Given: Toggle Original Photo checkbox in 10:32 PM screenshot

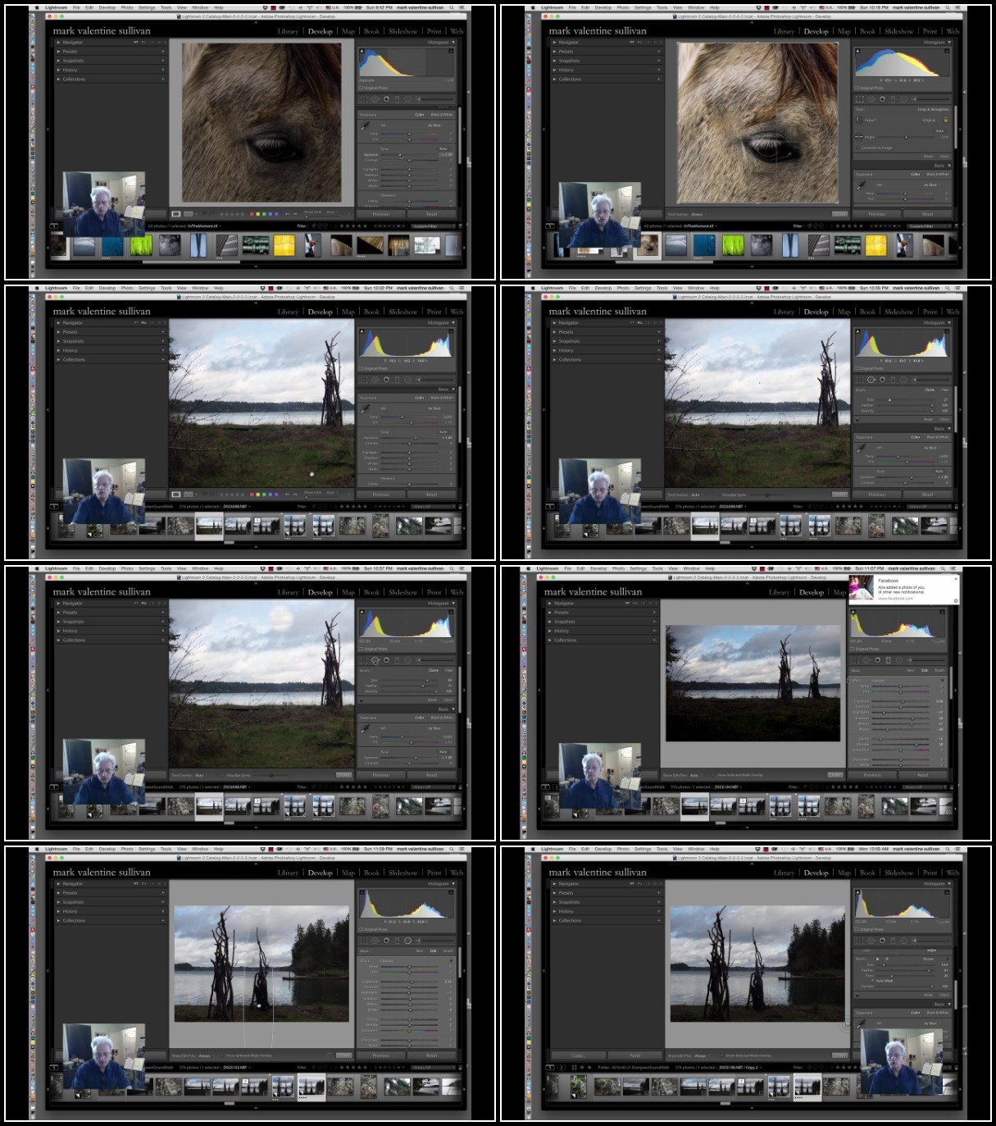Looking at the screenshot, I should tap(361, 368).
